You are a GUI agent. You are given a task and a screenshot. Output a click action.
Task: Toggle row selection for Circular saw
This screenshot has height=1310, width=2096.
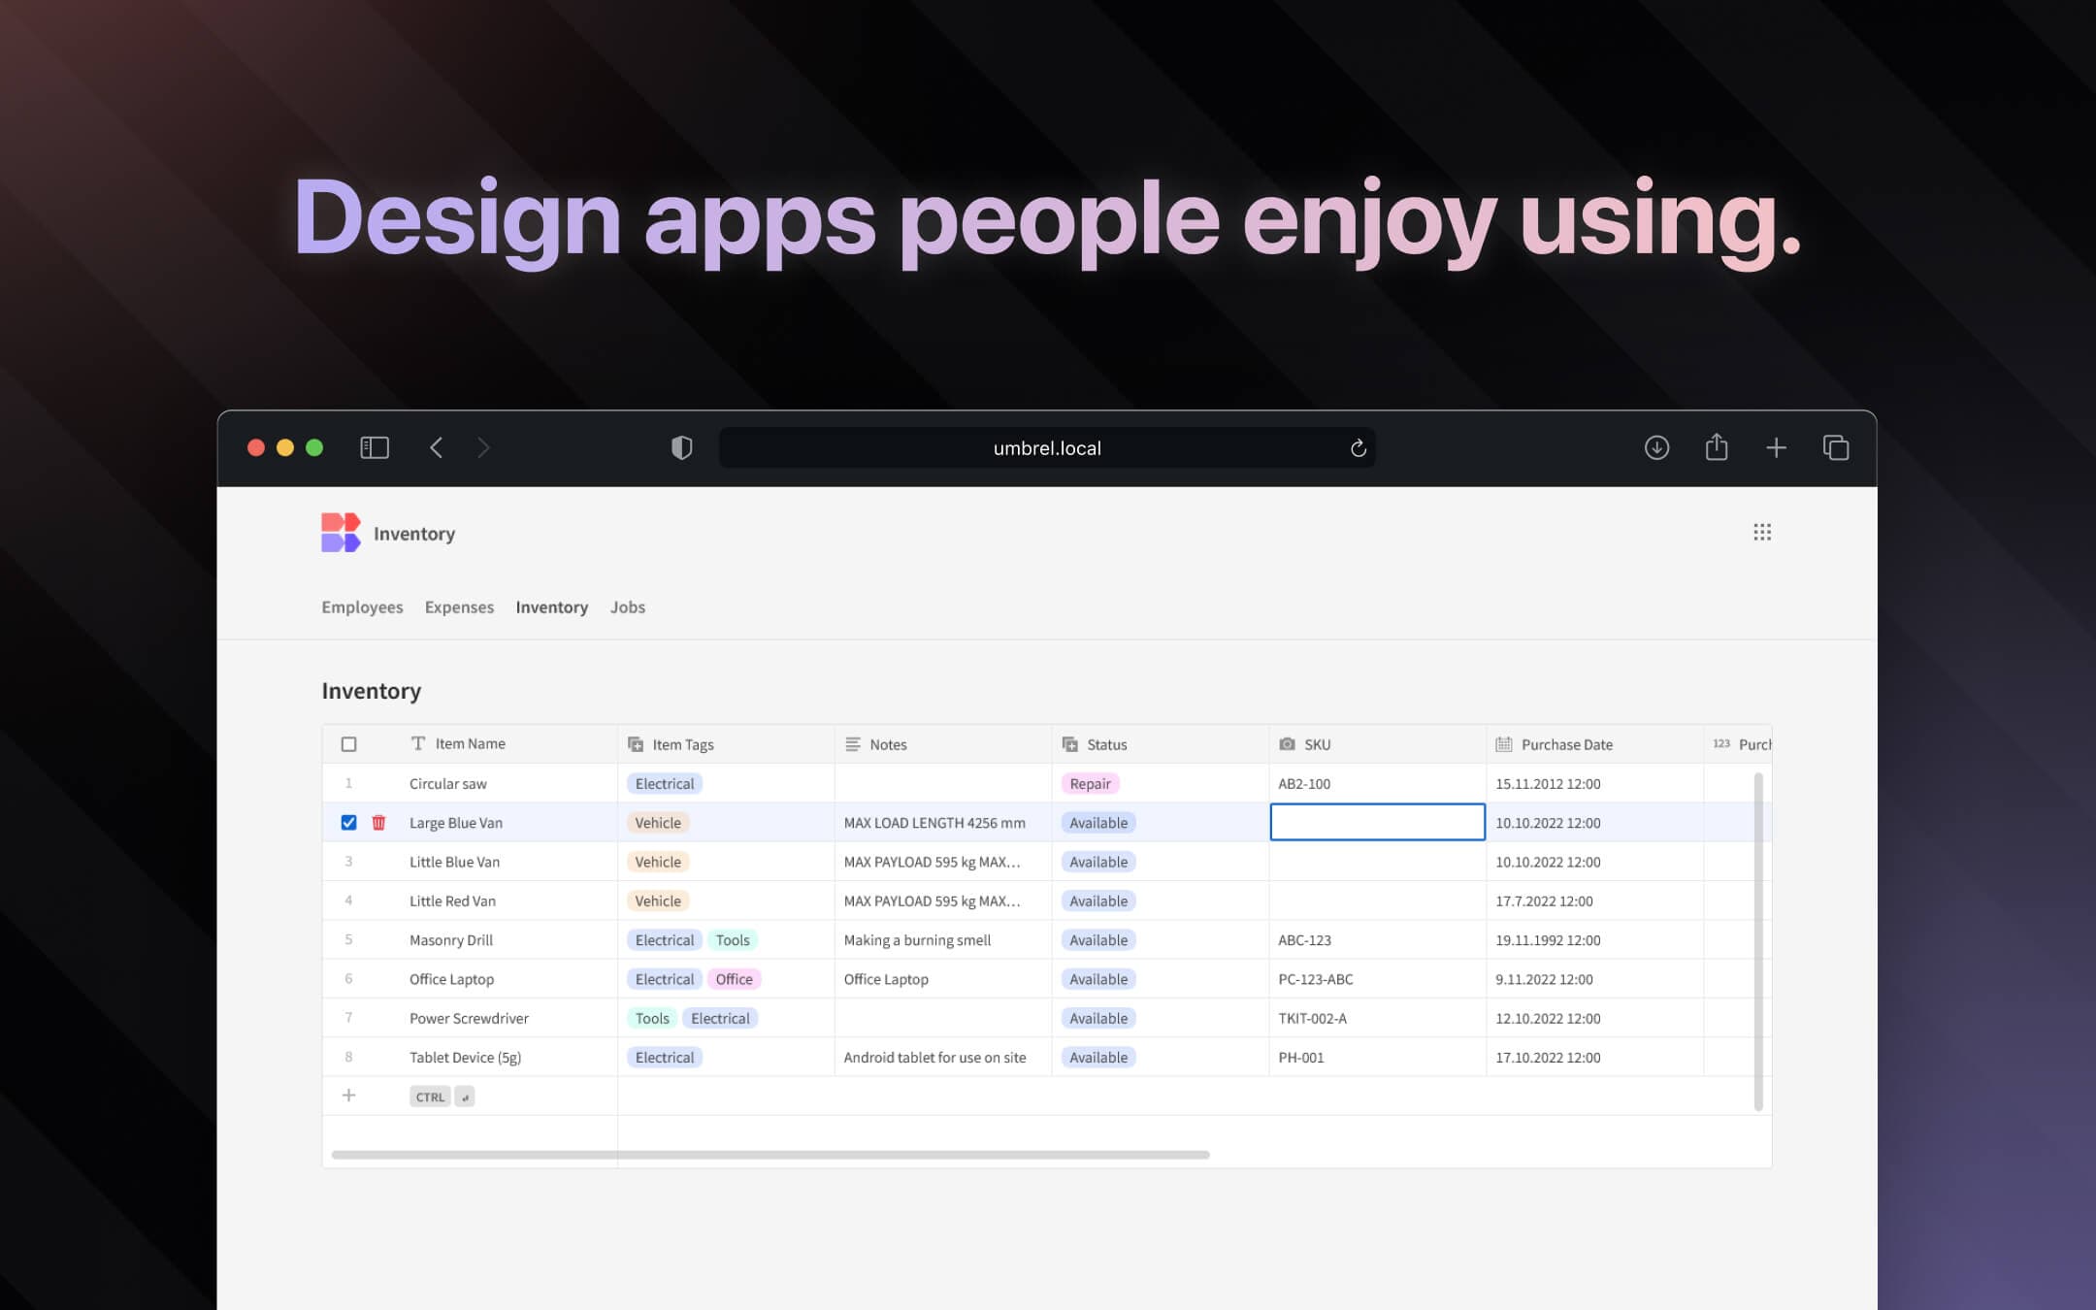pos(348,782)
